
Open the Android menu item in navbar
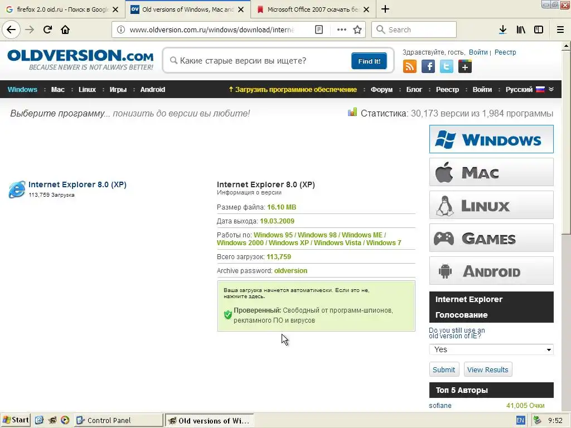153,90
